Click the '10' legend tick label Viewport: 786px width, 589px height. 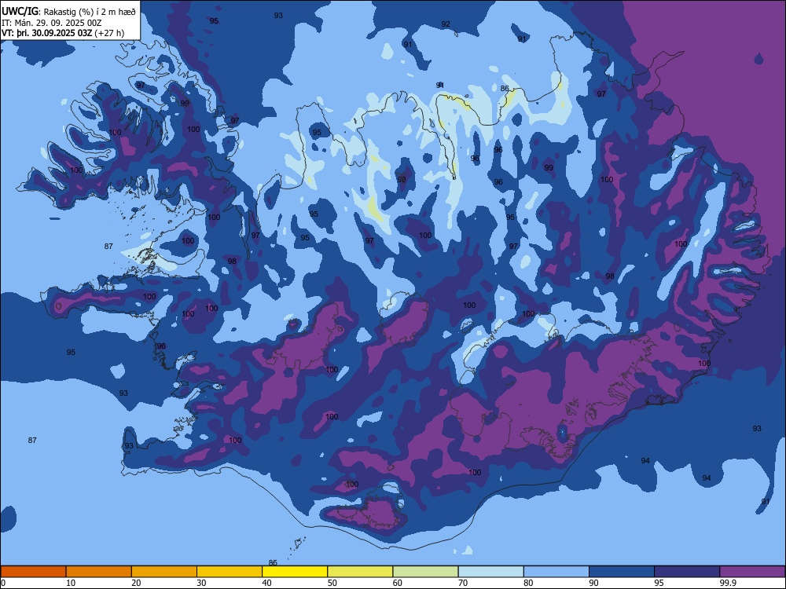tap(71, 583)
